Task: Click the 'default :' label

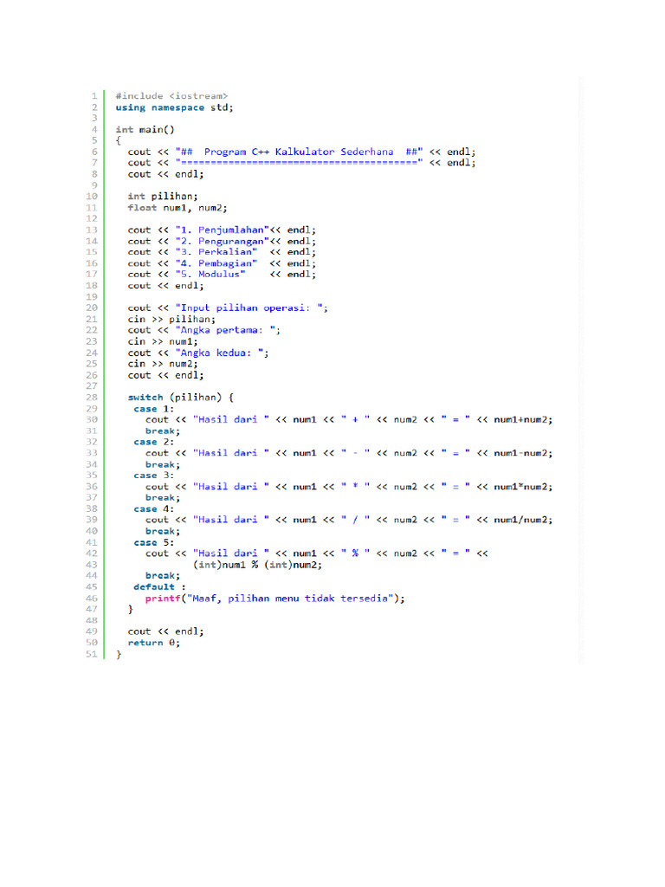Action: [159, 587]
